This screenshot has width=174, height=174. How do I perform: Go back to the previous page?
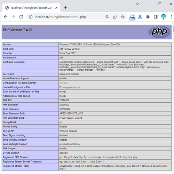6,17
